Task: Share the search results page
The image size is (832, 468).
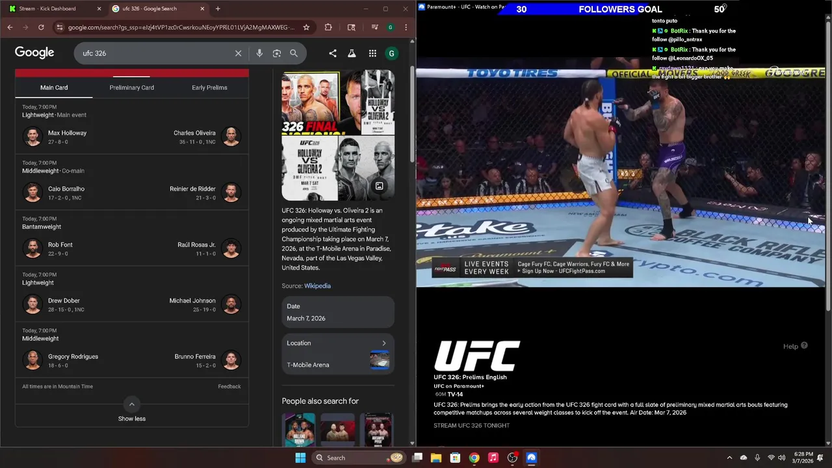Action: click(x=333, y=53)
